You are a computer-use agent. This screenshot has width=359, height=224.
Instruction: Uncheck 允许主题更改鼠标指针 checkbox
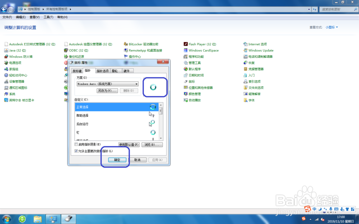[x=76, y=151]
